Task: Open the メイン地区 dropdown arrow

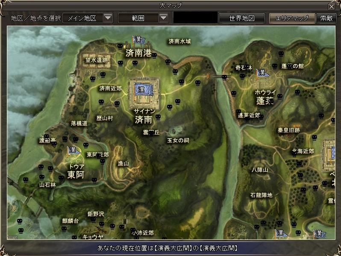Action: [108, 18]
